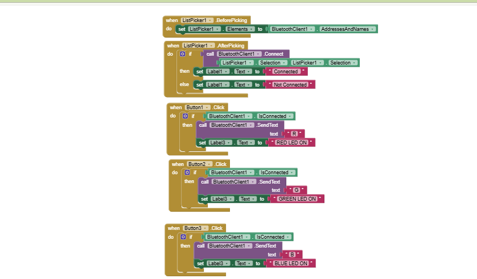Open IsConnected dropdown in Button2 block

click(x=277, y=173)
